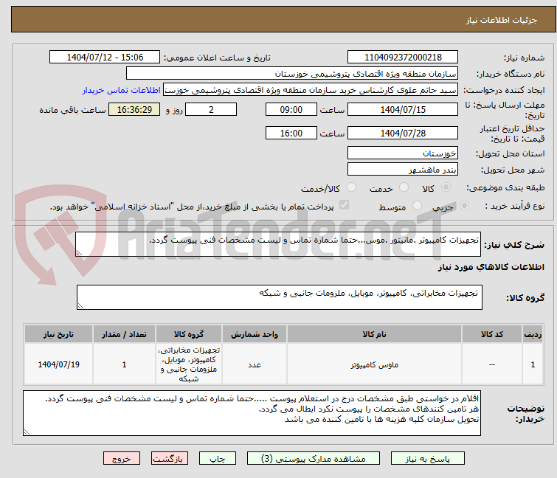Open مشاهده مدارک پیوستی (3) attachments

314,459
